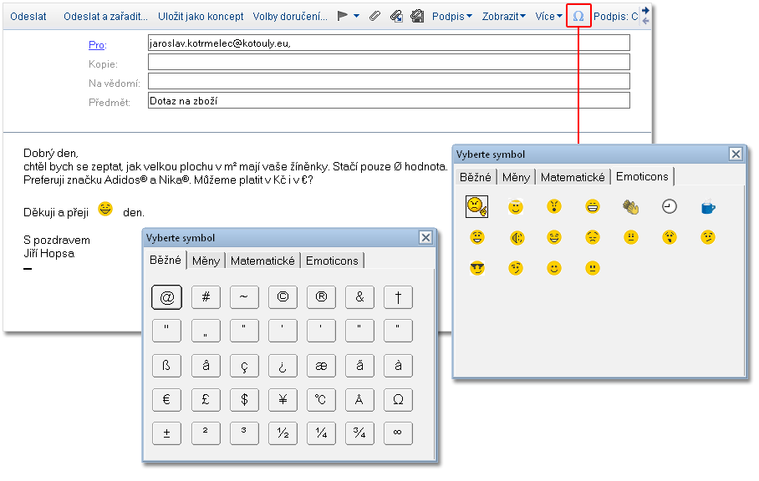Screen dimensions: 759x481
Task: Open the Podpis dropdown menu
Action: pos(451,16)
